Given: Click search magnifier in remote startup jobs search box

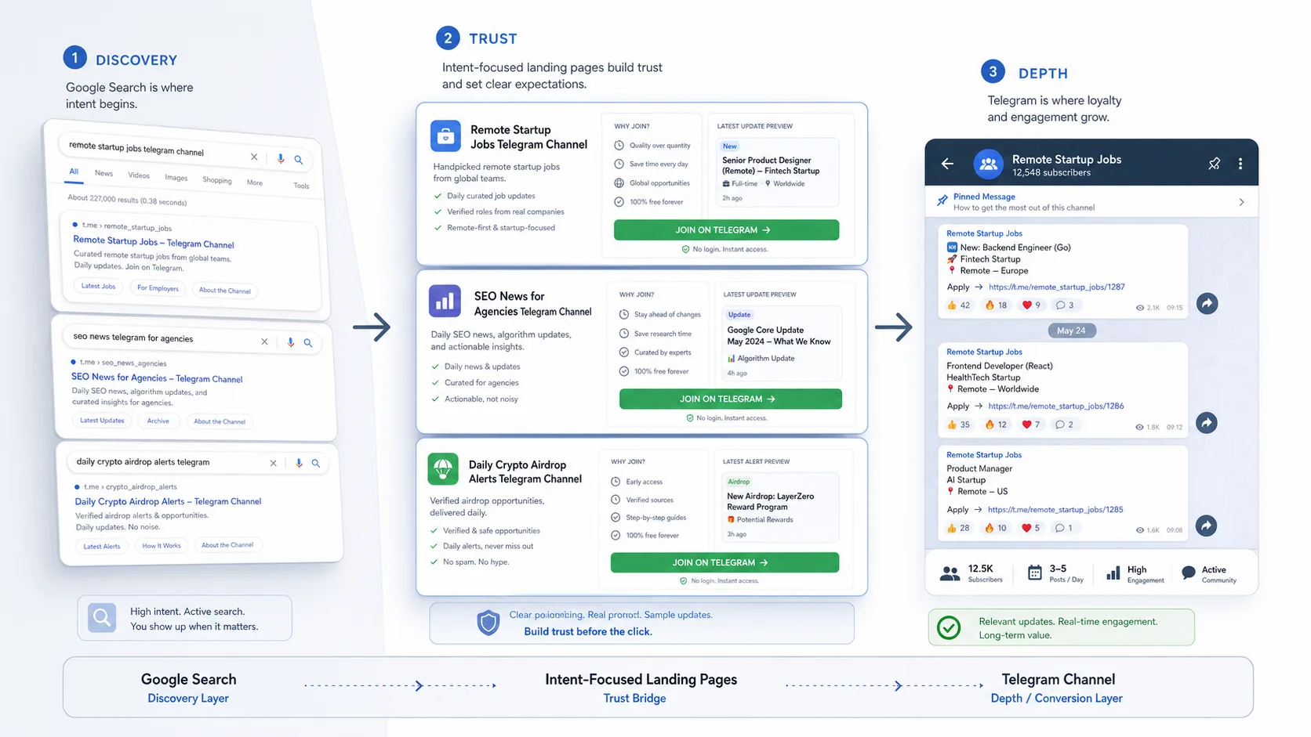Looking at the screenshot, I should 299,160.
